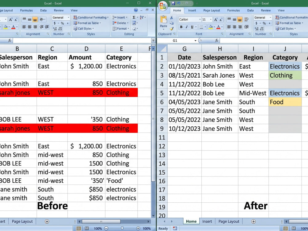
Task: Click the Sort & Filter icon in left window
Action: 142,17
